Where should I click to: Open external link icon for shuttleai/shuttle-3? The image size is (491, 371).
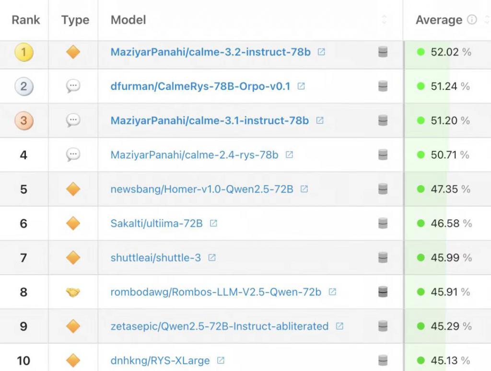point(212,258)
